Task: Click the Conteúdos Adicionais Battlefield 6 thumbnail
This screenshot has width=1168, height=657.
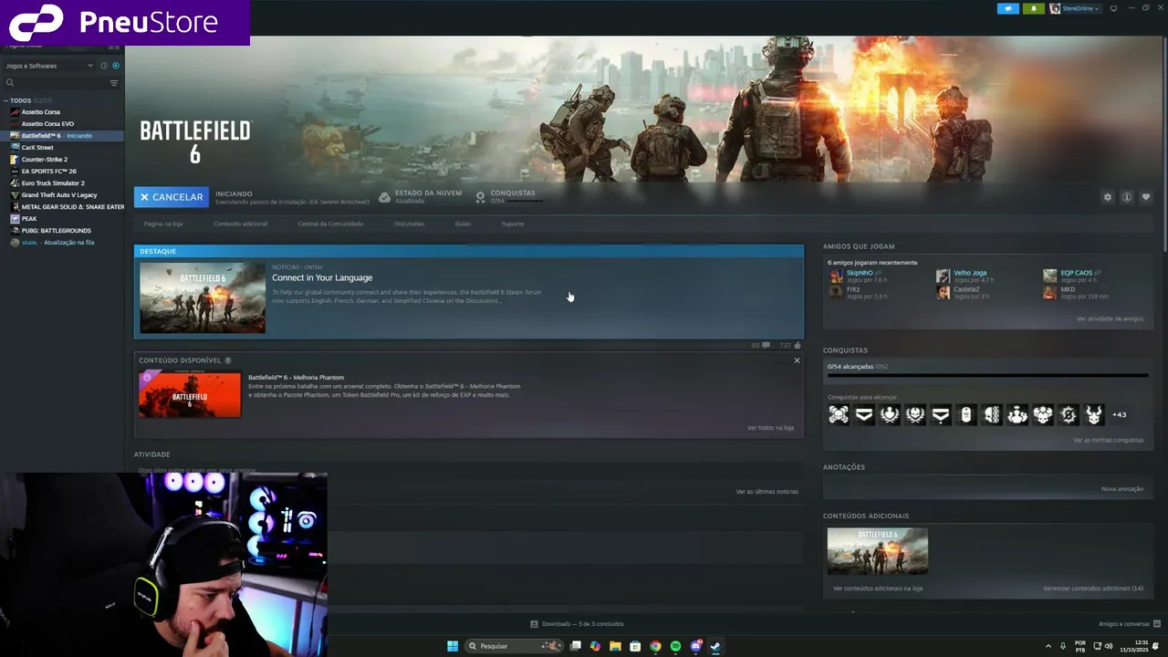Action: tap(878, 551)
